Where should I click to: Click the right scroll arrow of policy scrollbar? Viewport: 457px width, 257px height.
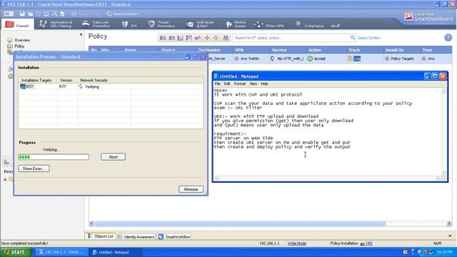tap(449, 223)
